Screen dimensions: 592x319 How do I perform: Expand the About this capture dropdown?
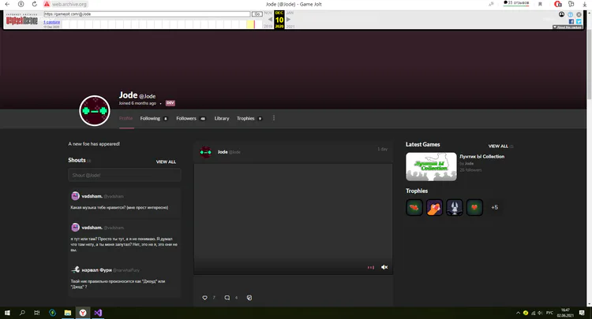point(567,27)
